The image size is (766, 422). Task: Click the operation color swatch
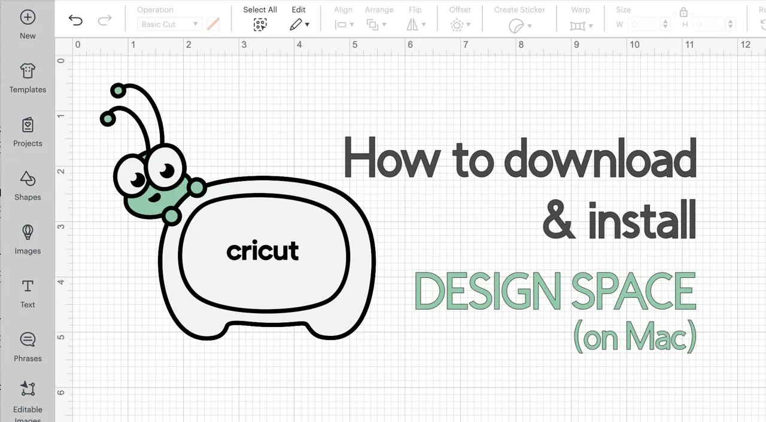tap(214, 24)
